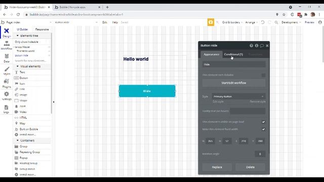The image size is (324, 182).
Task: Open the Data tab in the sidebar
Action: (7, 58)
